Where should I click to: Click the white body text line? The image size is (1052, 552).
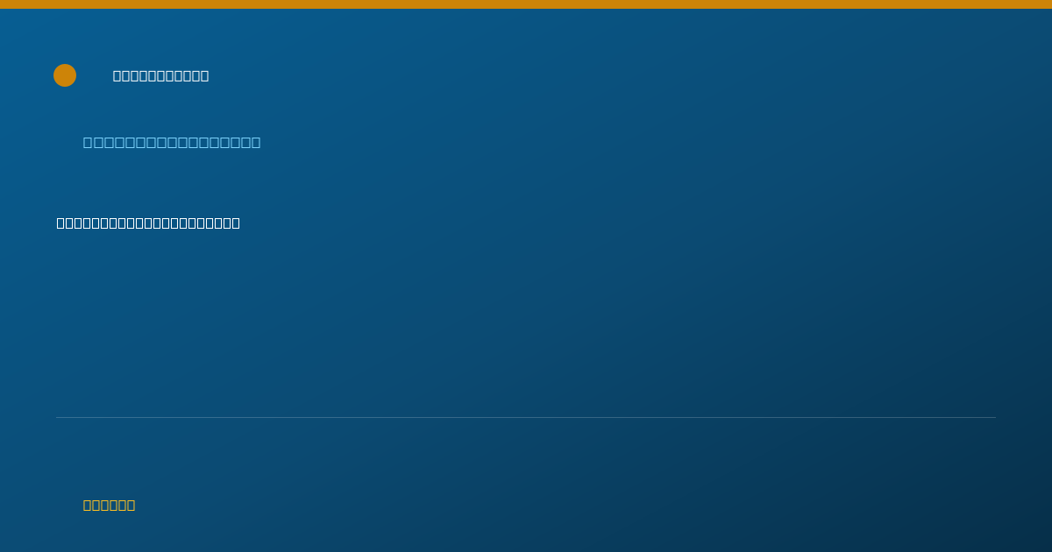tap(148, 223)
